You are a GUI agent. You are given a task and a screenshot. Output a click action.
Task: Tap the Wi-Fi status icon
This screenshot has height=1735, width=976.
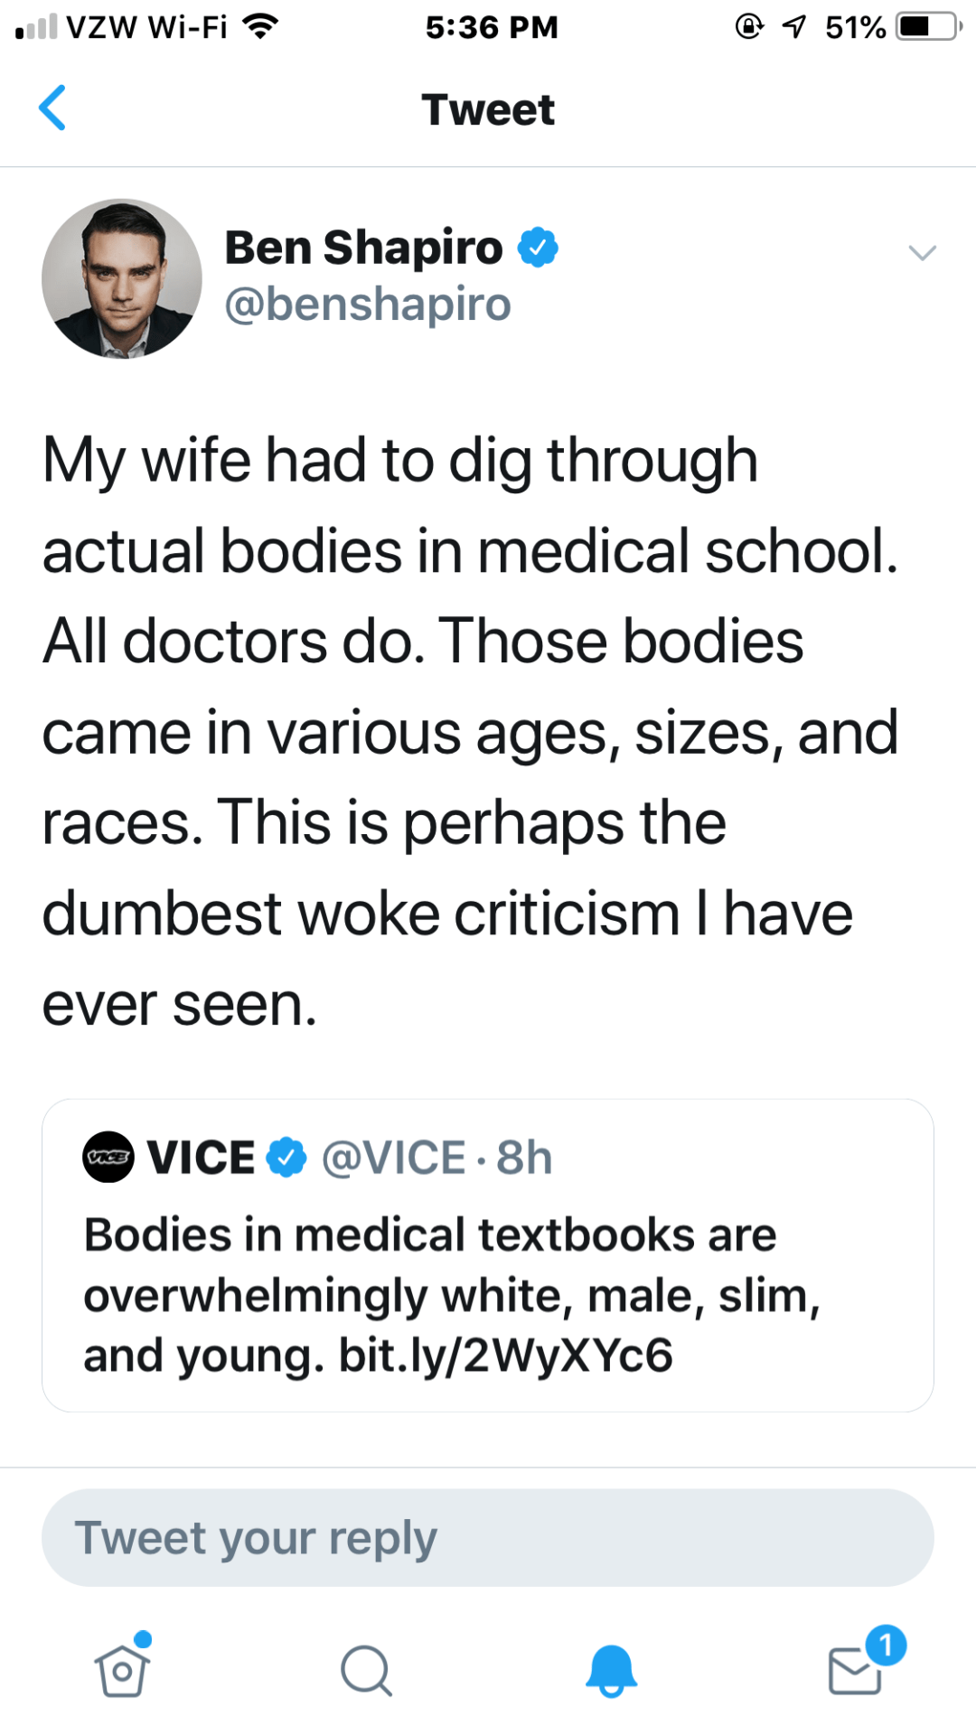(x=261, y=27)
